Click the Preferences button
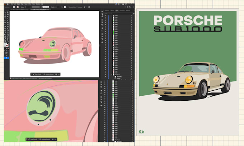The width and height of the screenshot is (244, 146). 80,7
